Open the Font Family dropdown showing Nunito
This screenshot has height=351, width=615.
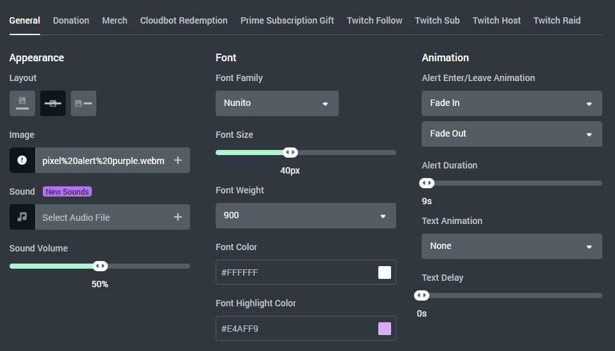pos(277,103)
